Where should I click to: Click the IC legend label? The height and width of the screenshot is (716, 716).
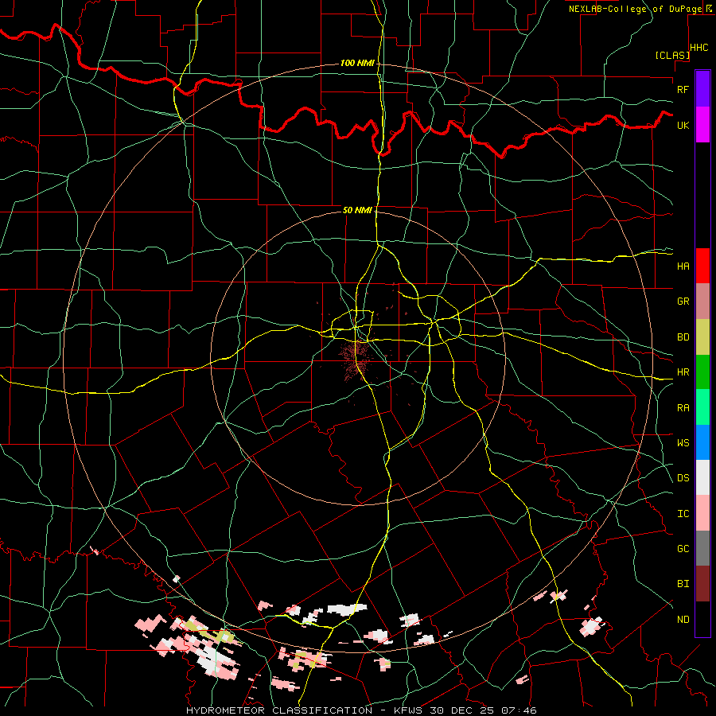tap(683, 514)
